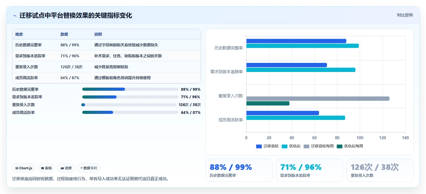Click 64% / 87% progress value label

pyautogui.click(x=191, y=112)
